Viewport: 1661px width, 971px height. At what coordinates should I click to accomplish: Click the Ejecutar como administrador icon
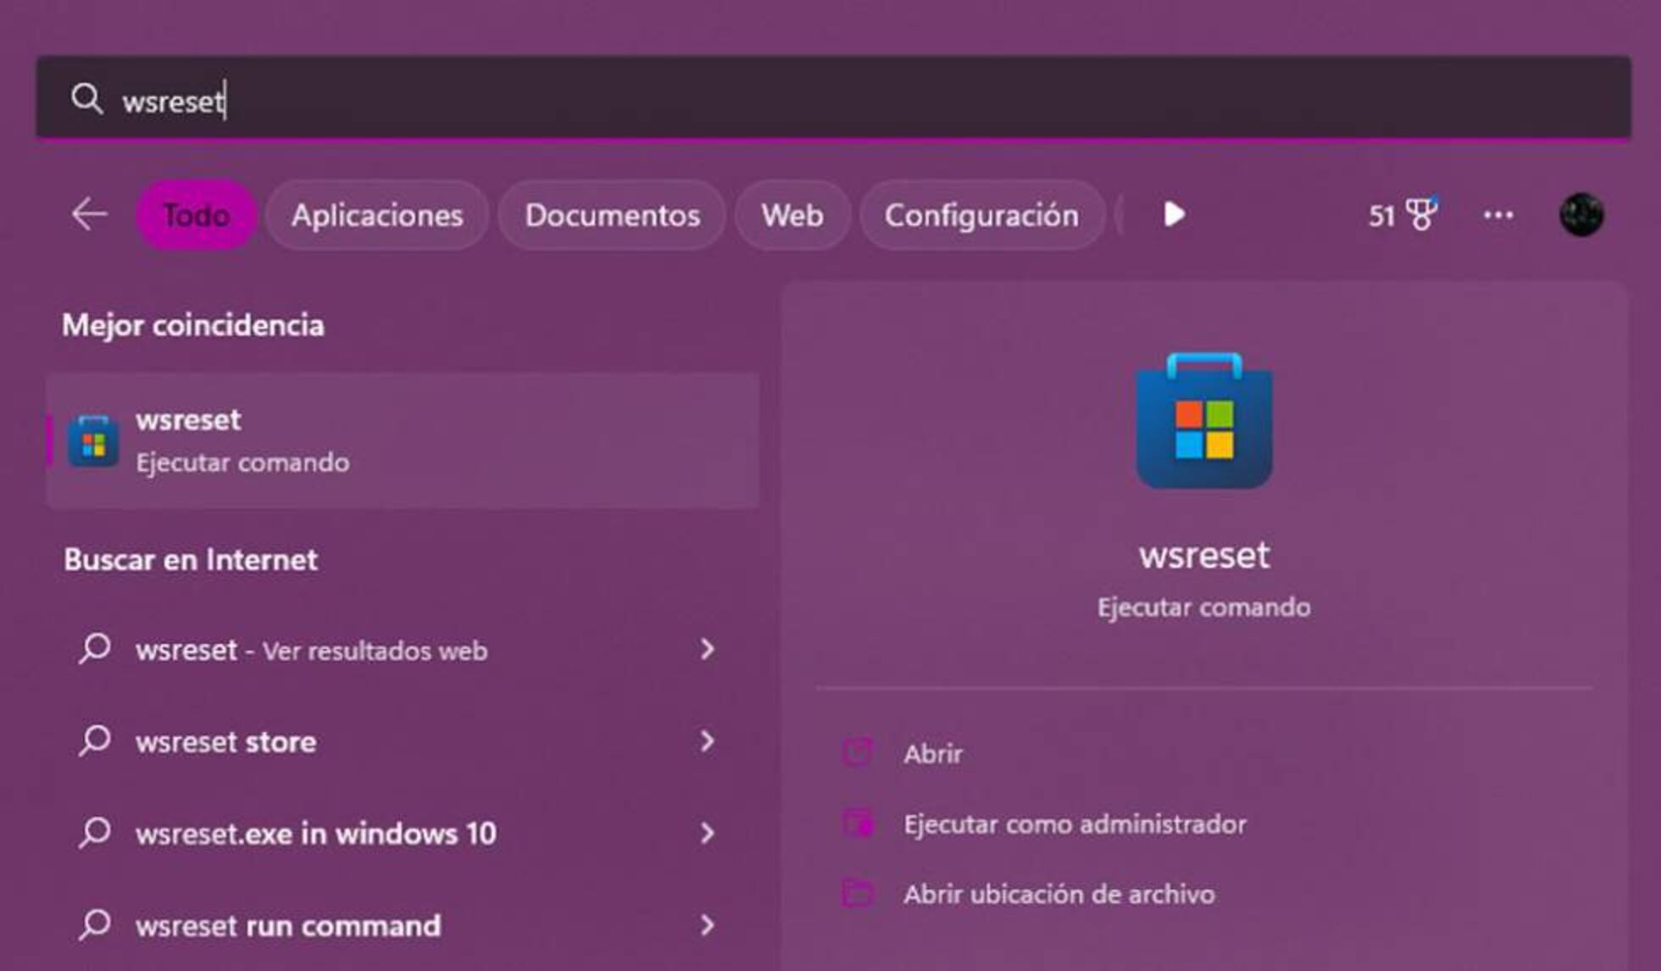[858, 823]
